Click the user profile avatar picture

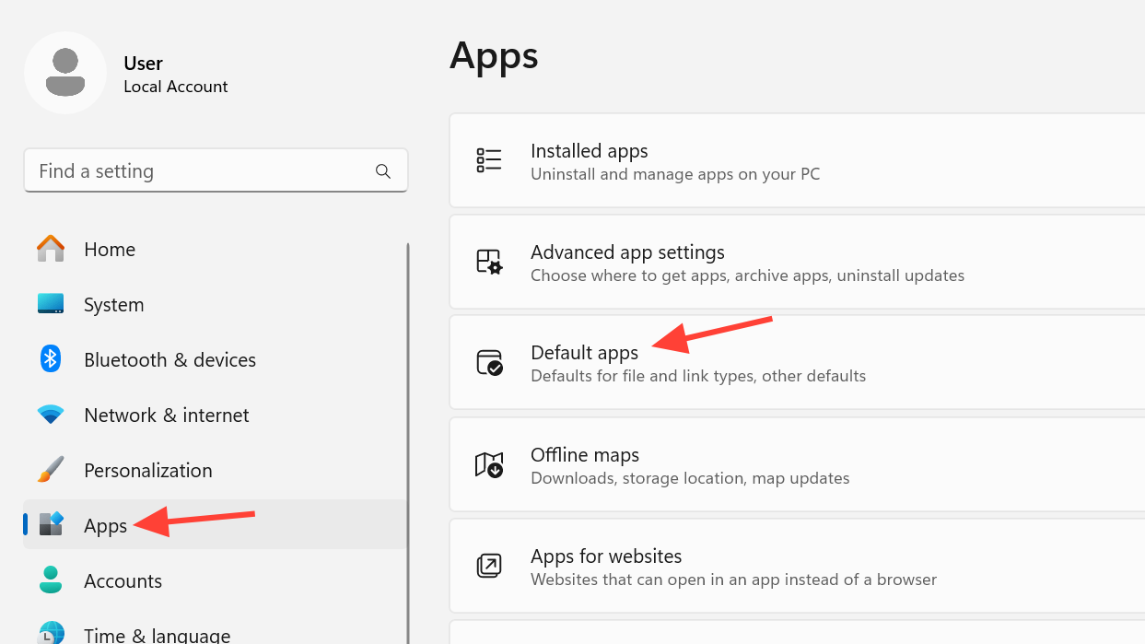point(65,73)
